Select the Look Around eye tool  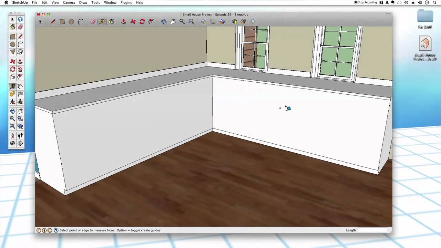tap(12, 144)
